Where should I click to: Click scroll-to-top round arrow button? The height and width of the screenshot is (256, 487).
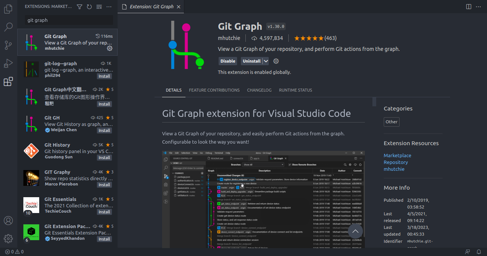[355, 231]
